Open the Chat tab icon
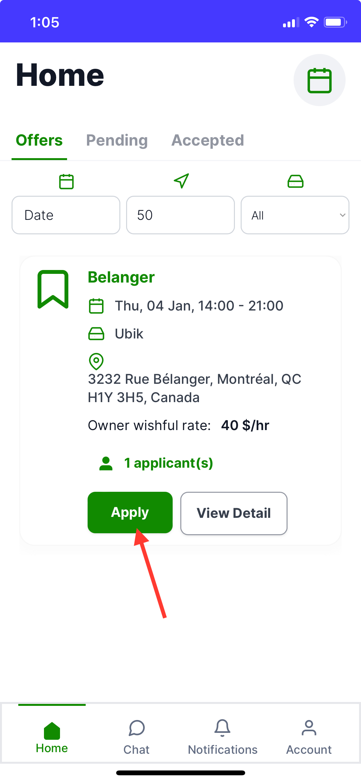Screen dimensions: 361x783 tap(137, 728)
